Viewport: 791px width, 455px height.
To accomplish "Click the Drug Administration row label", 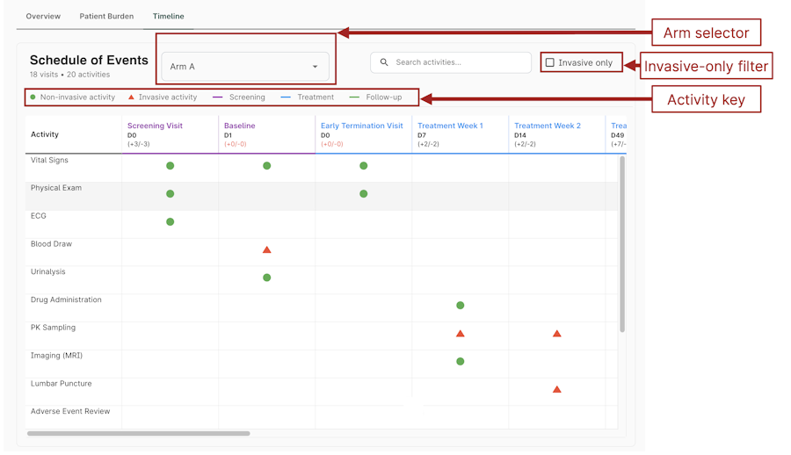I will 66,300.
